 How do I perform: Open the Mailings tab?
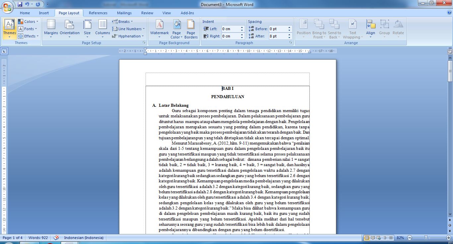[124, 13]
